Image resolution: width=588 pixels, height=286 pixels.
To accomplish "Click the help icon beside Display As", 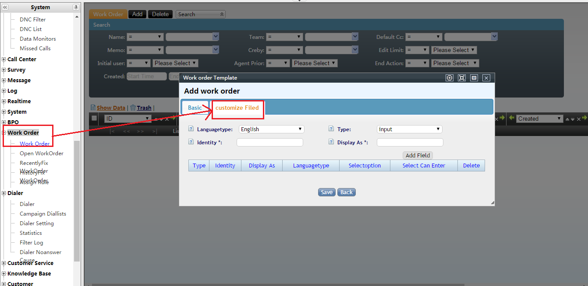I will click(332, 142).
